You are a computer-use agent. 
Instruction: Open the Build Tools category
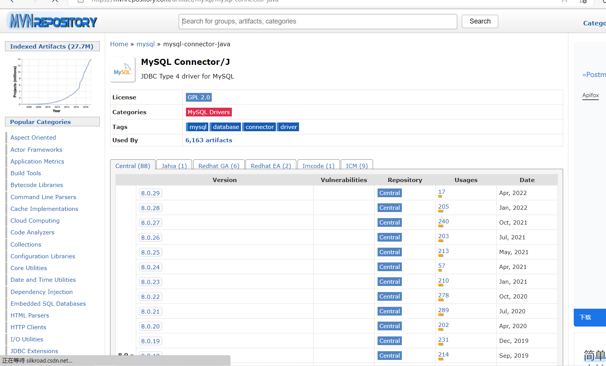point(26,173)
